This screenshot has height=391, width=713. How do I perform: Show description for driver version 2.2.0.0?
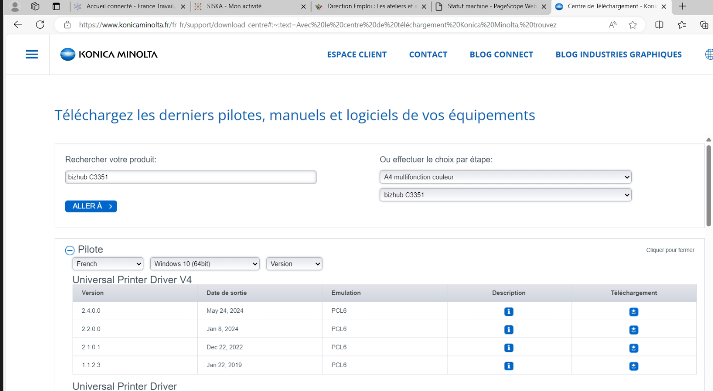[x=509, y=329]
